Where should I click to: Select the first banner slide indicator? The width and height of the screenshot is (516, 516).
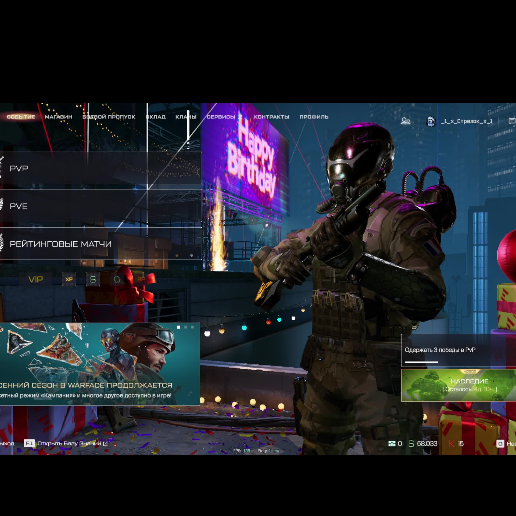(179, 327)
